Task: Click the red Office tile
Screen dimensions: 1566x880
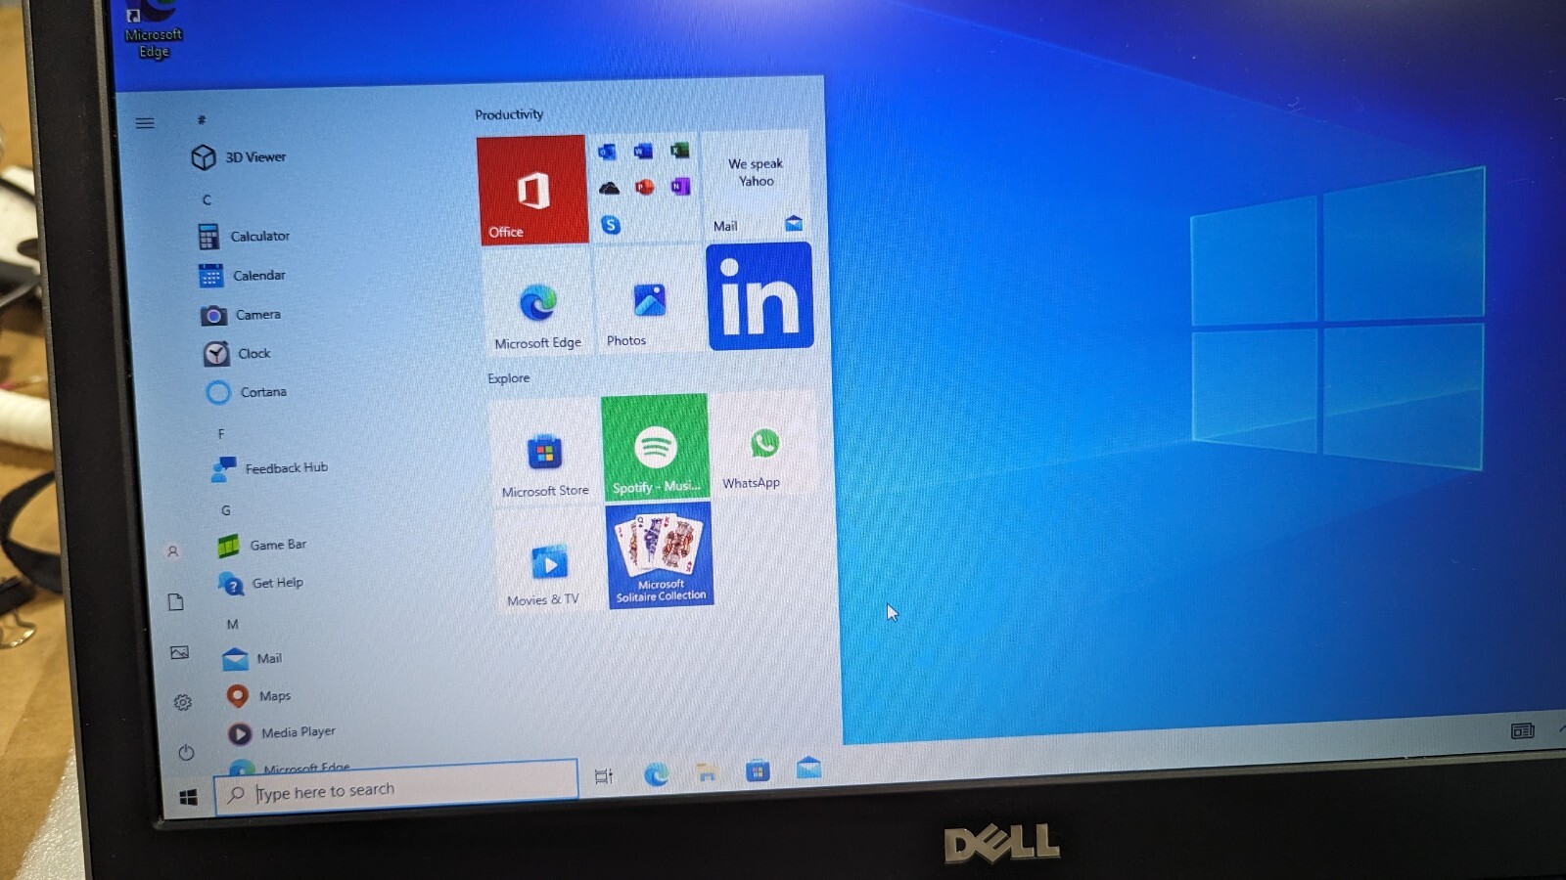Action: pyautogui.click(x=531, y=190)
